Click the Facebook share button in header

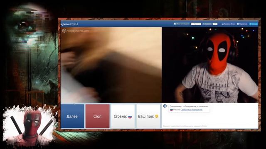click(242, 24)
